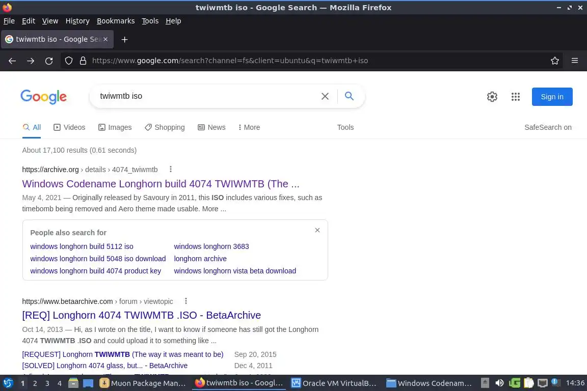Click the magnifier search button
This screenshot has height=391, width=587.
pyautogui.click(x=349, y=96)
